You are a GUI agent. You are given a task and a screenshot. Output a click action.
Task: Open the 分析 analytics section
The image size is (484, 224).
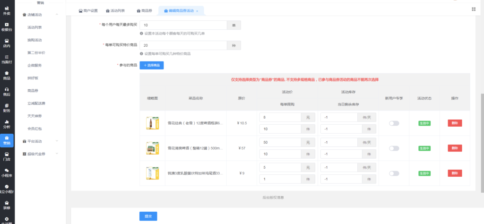click(7, 124)
